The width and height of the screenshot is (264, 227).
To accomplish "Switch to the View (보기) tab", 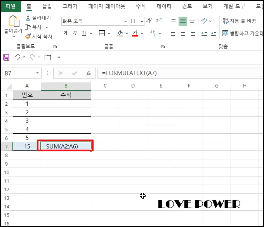I will pos(208,6).
